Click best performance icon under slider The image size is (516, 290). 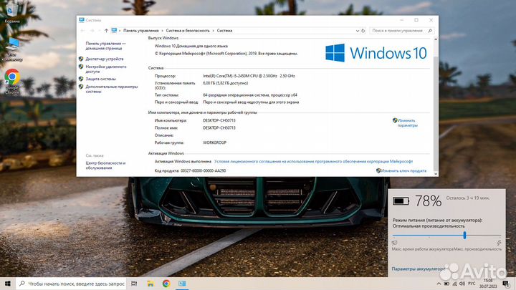pos(499,243)
